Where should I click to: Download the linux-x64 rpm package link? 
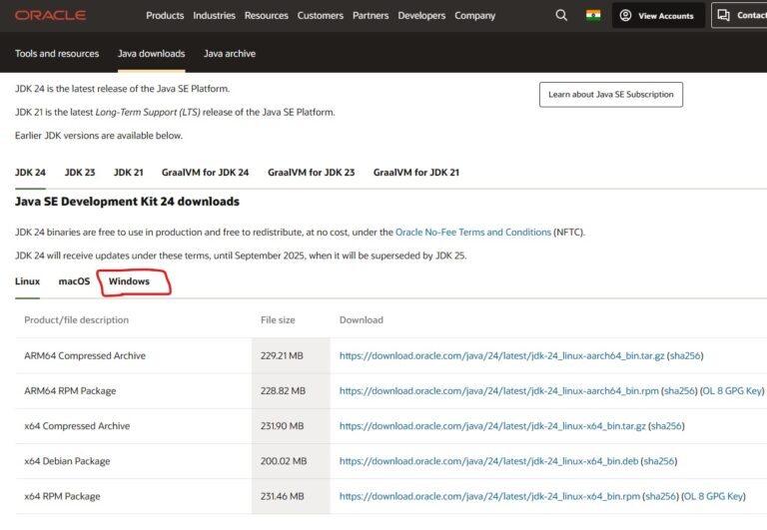coord(489,496)
